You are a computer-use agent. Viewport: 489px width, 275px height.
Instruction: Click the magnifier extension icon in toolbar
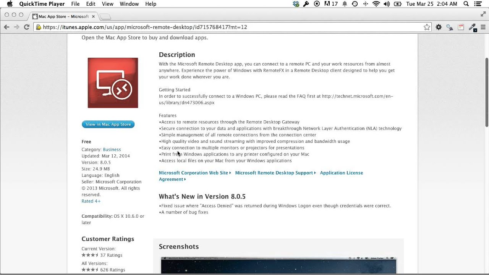pyautogui.click(x=450, y=27)
